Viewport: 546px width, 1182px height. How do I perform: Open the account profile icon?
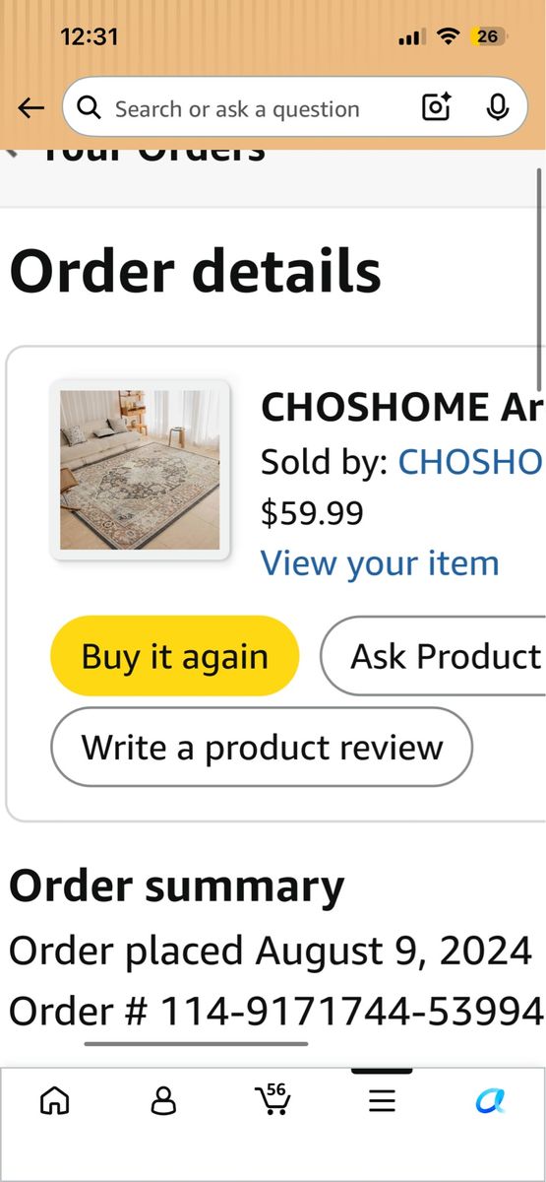[163, 1100]
